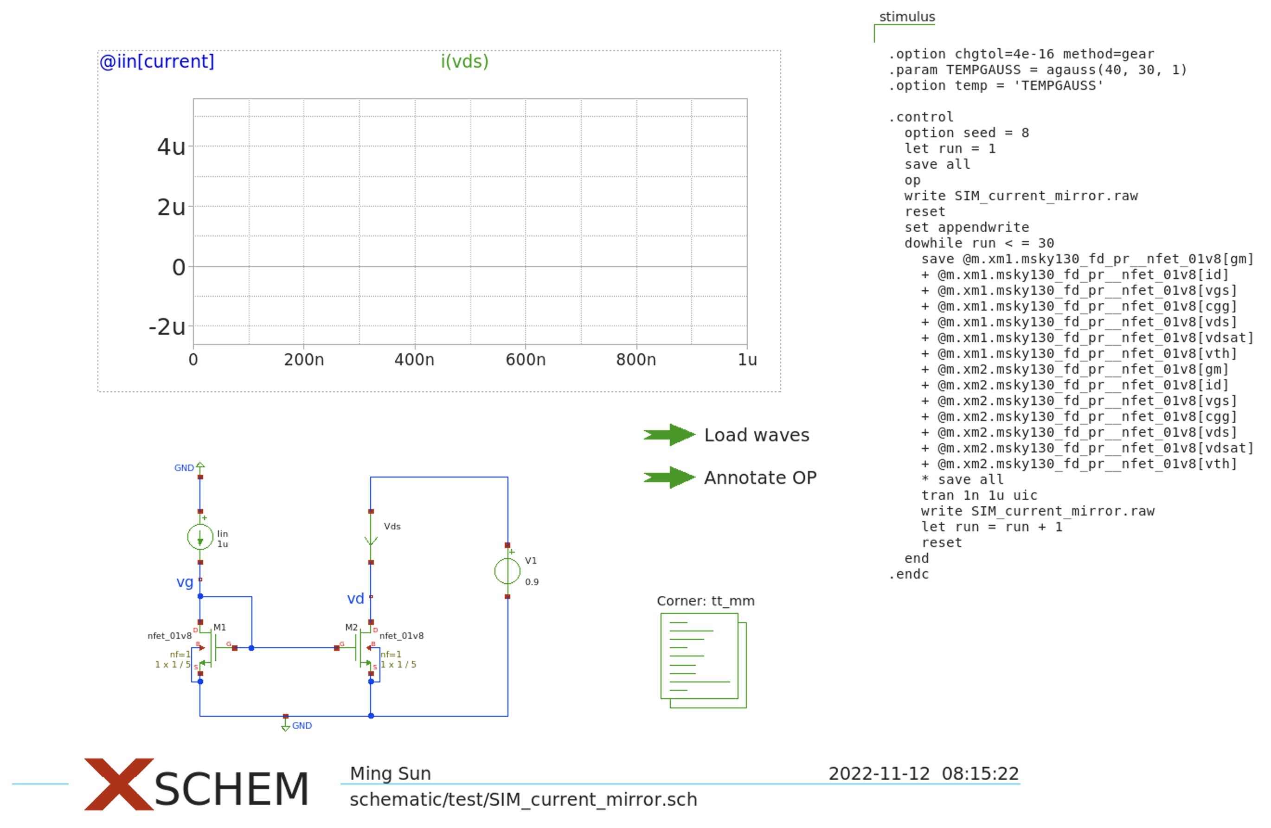This screenshot has width=1271, height=828.
Task: Select the V1 voltage source symbol
Action: click(x=507, y=571)
